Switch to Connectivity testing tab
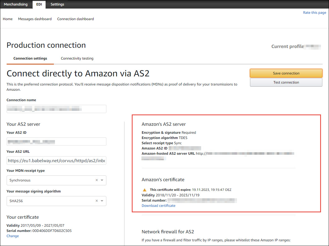Image resolution: width=329 pixels, height=246 pixels. [77, 58]
